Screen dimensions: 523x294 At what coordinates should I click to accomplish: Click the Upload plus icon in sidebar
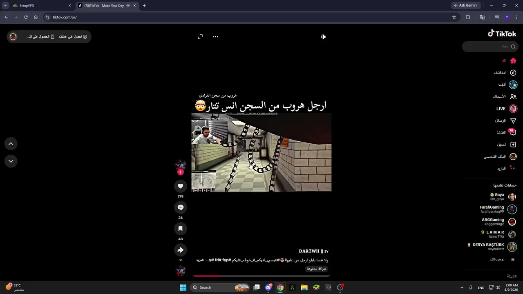click(513, 145)
